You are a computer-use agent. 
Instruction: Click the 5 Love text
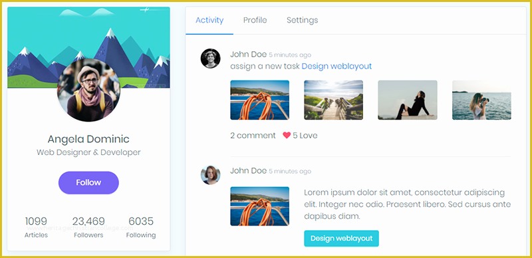tap(305, 136)
